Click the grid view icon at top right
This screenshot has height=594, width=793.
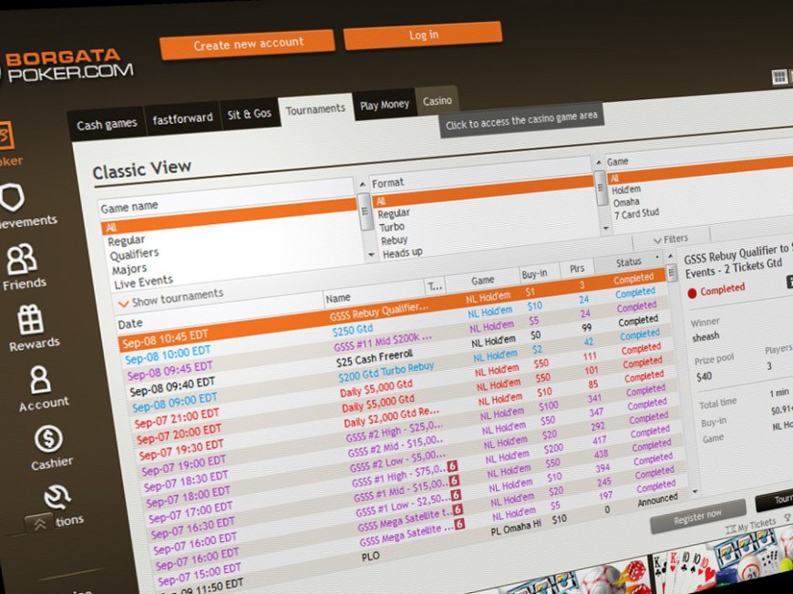[x=778, y=77]
